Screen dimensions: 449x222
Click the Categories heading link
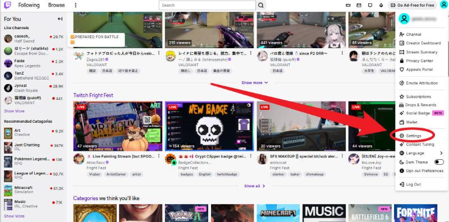86,198
